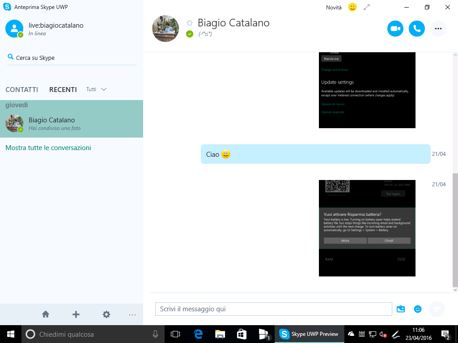Click the In linea status text
Viewport: 458px width, 343px height.
click(x=37, y=33)
